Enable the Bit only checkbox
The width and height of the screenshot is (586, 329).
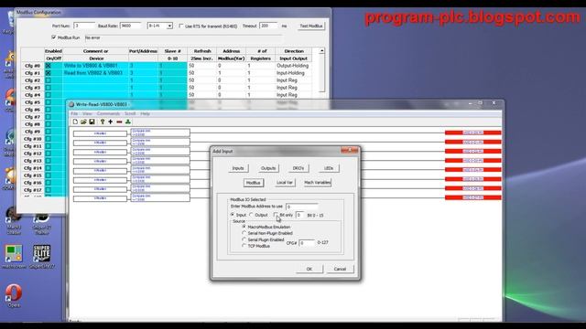(x=276, y=215)
